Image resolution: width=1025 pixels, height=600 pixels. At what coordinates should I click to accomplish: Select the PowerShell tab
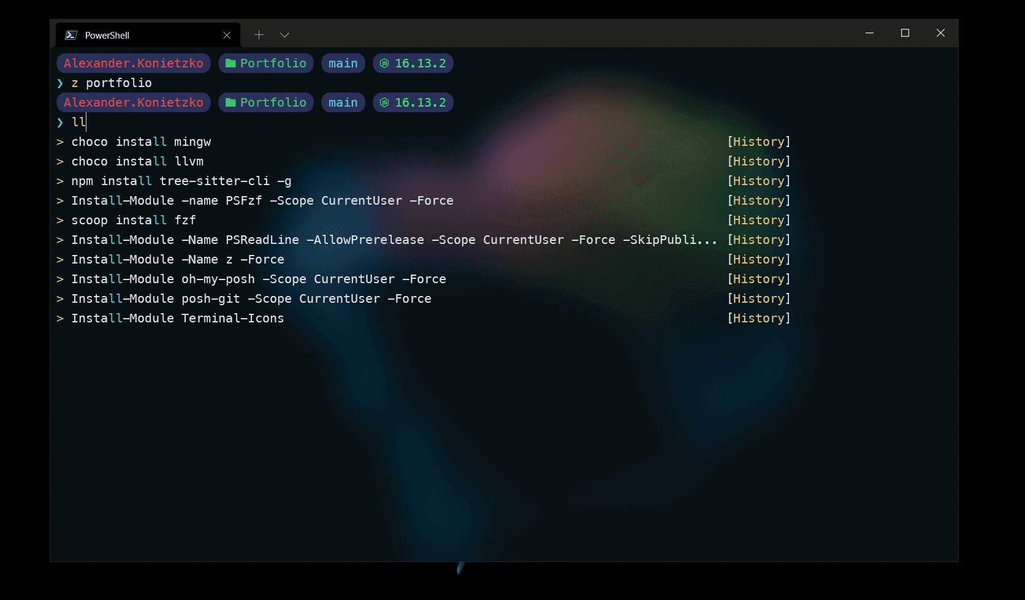coord(148,35)
